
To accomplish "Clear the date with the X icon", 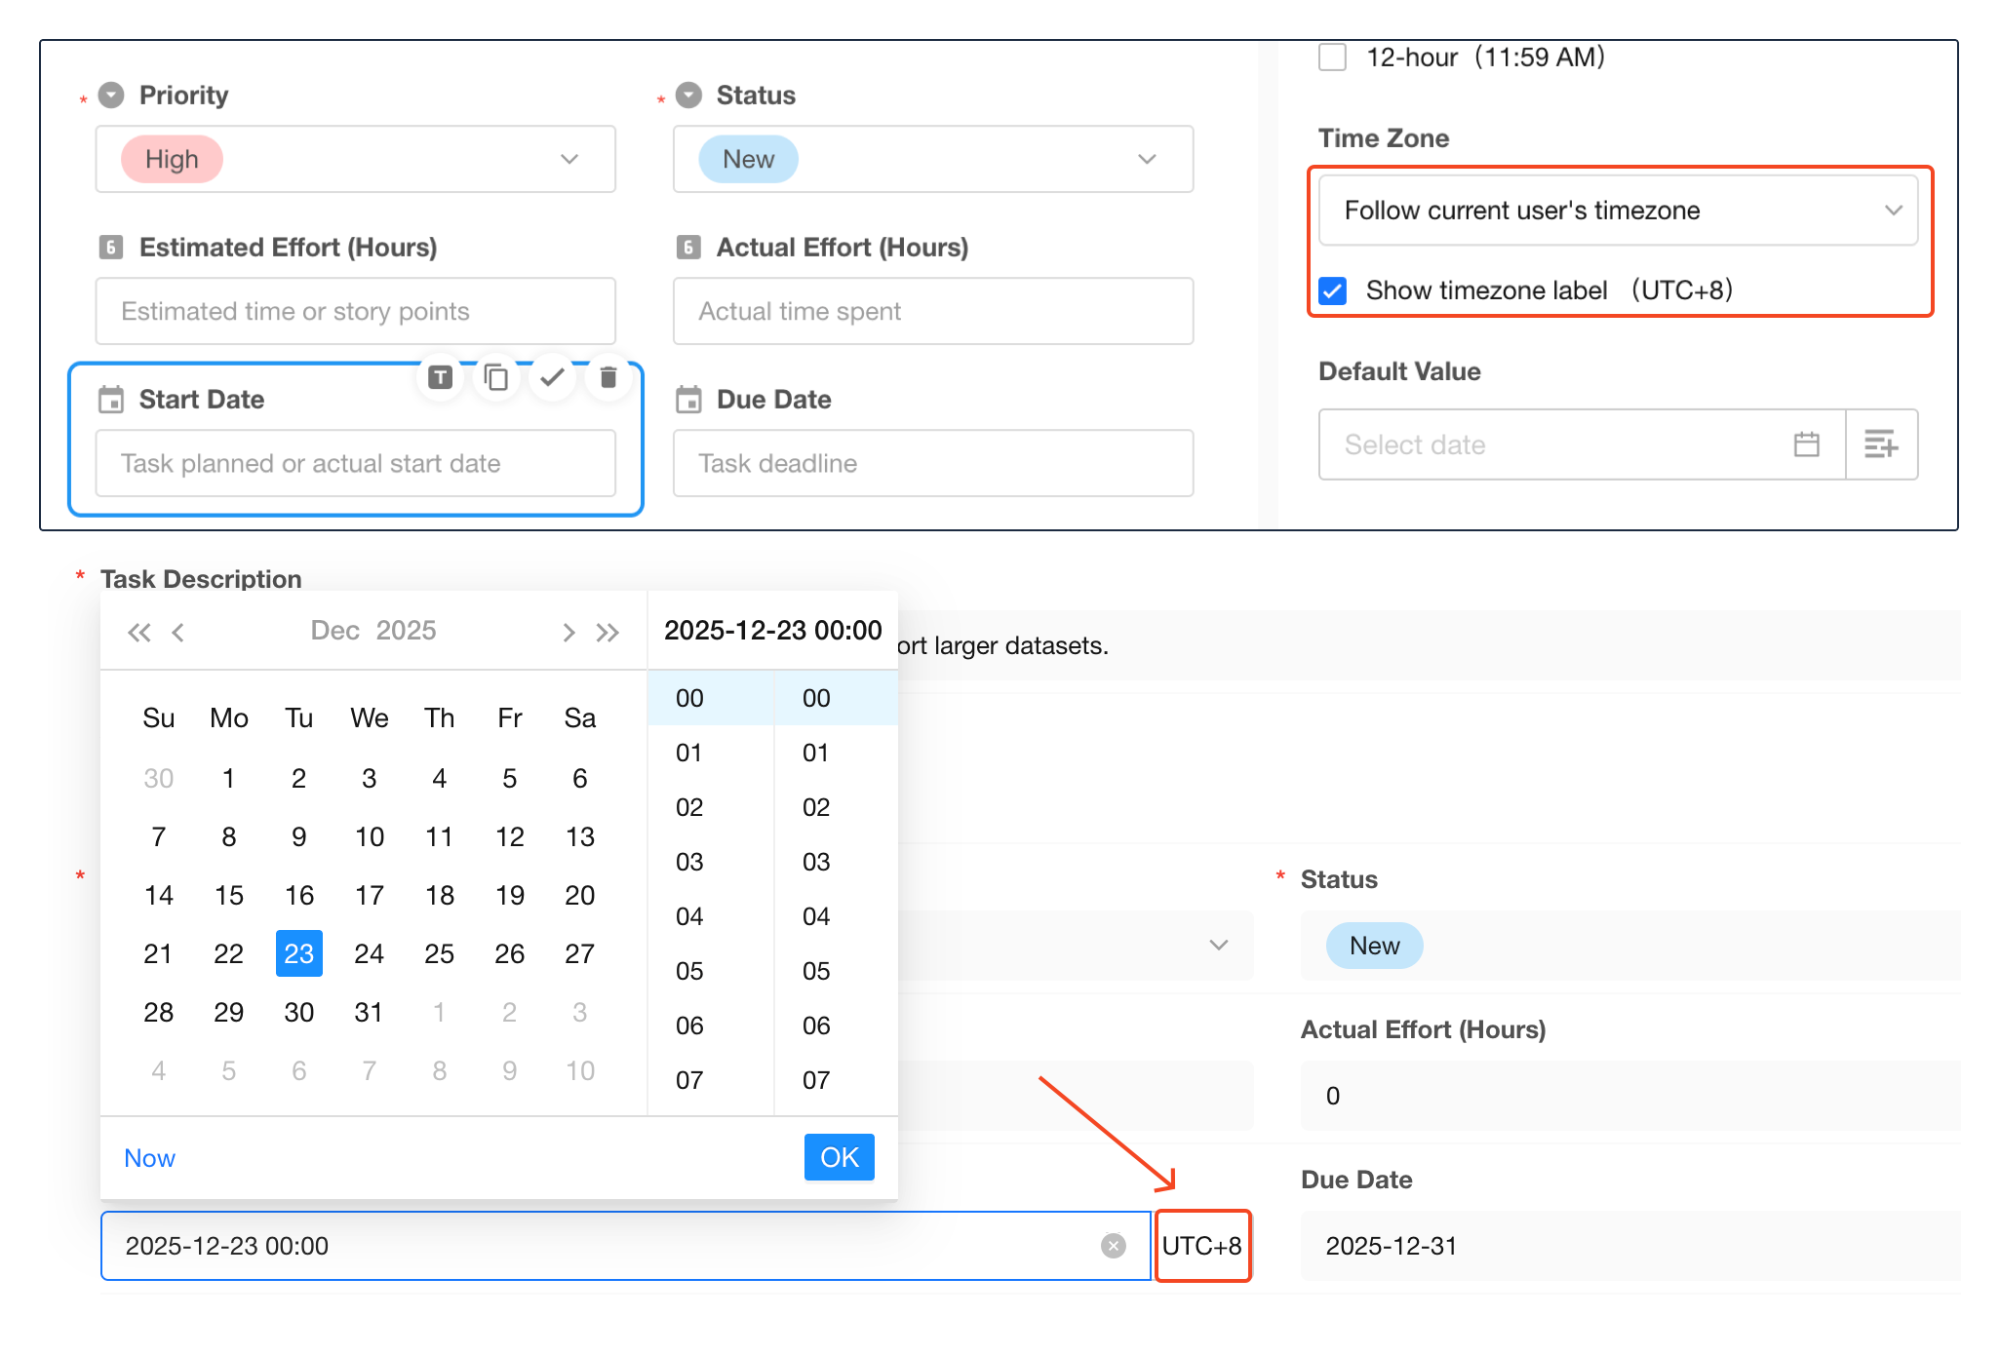I will [1113, 1246].
